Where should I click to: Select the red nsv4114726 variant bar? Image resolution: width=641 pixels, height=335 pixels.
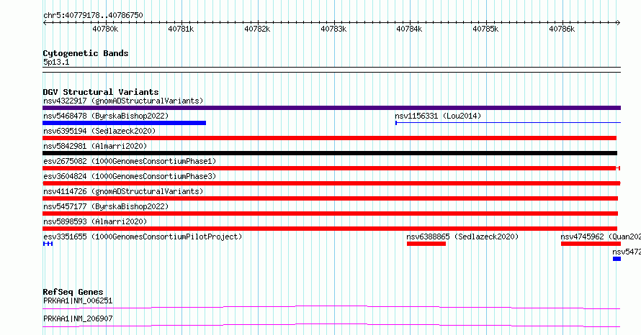pyautogui.click(x=331, y=198)
